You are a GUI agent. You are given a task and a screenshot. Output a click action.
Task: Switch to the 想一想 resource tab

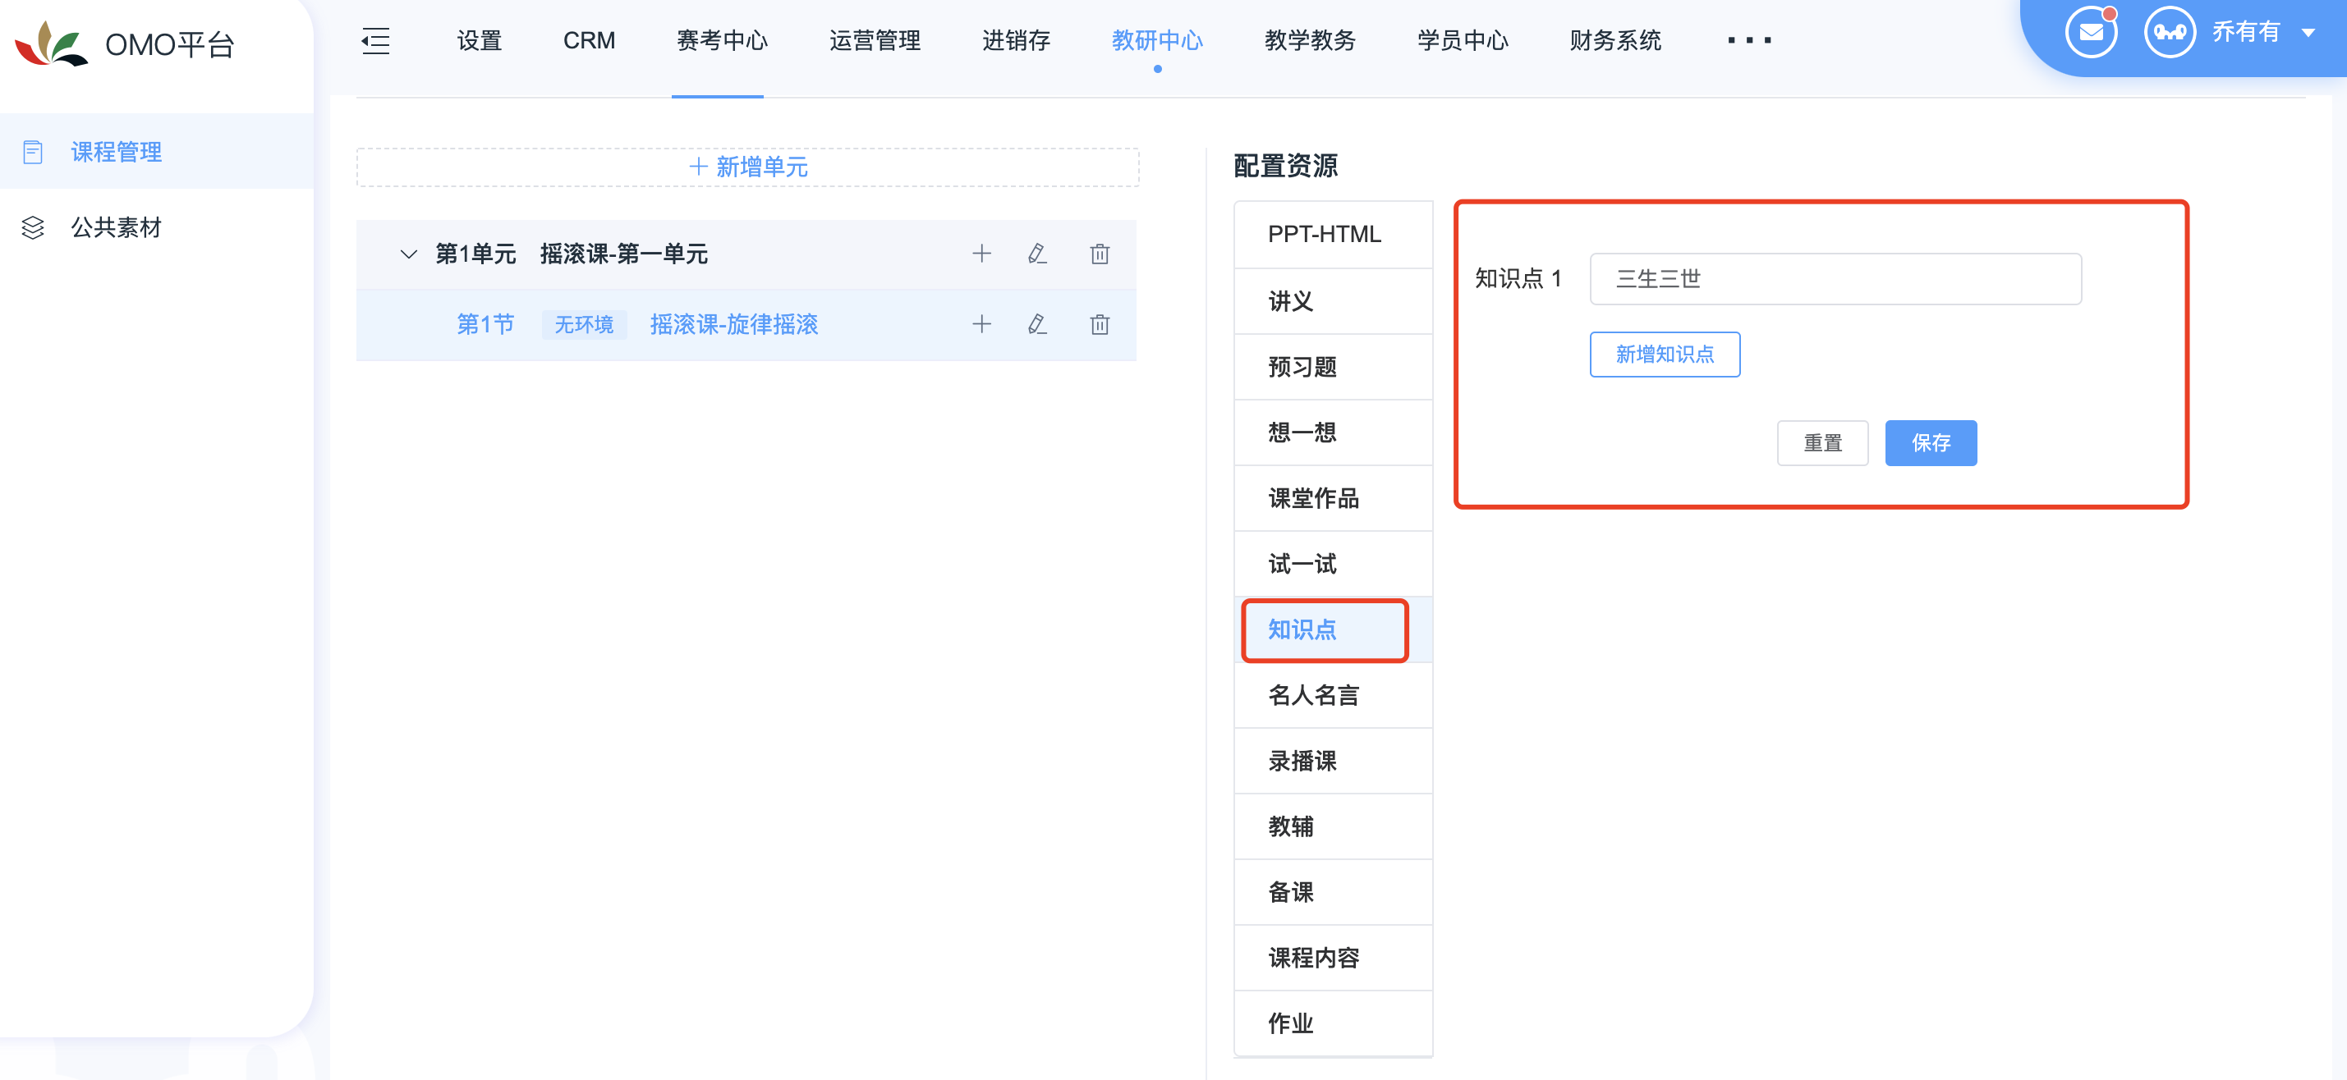1333,432
